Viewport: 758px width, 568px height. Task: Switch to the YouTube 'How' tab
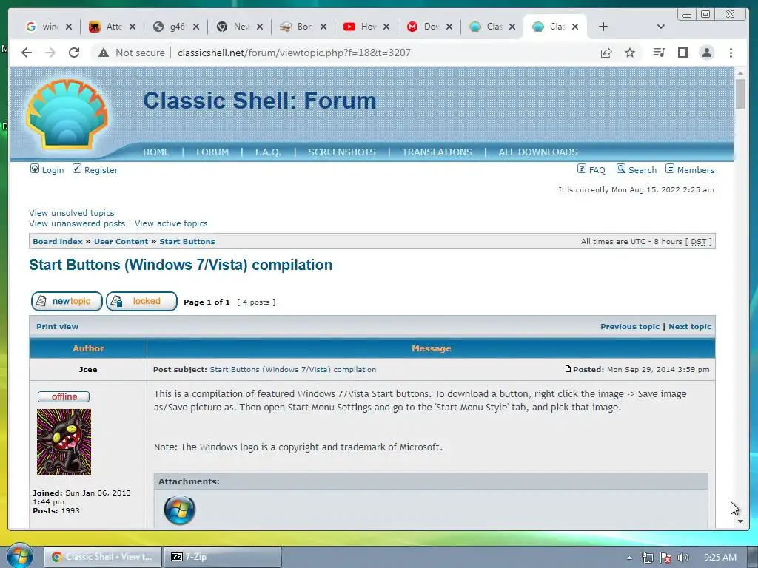click(x=366, y=27)
